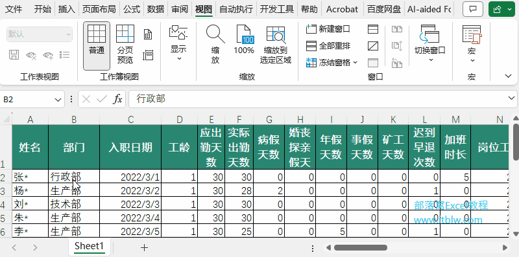Expand Freeze Panes (冻结窗格) dropdown

(x=356, y=62)
